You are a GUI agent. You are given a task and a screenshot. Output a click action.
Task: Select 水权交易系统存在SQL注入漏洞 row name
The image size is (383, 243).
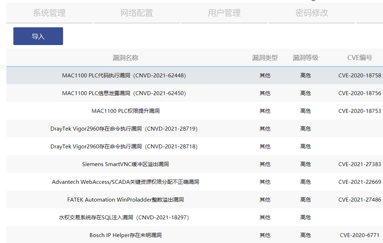tap(124, 217)
